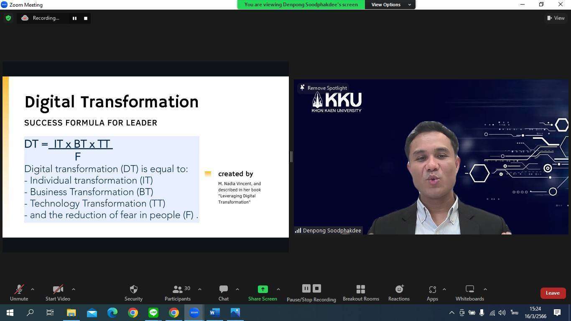The image size is (571, 321).
Task: Open video options arrow beside Start Video
Action: coord(74,289)
